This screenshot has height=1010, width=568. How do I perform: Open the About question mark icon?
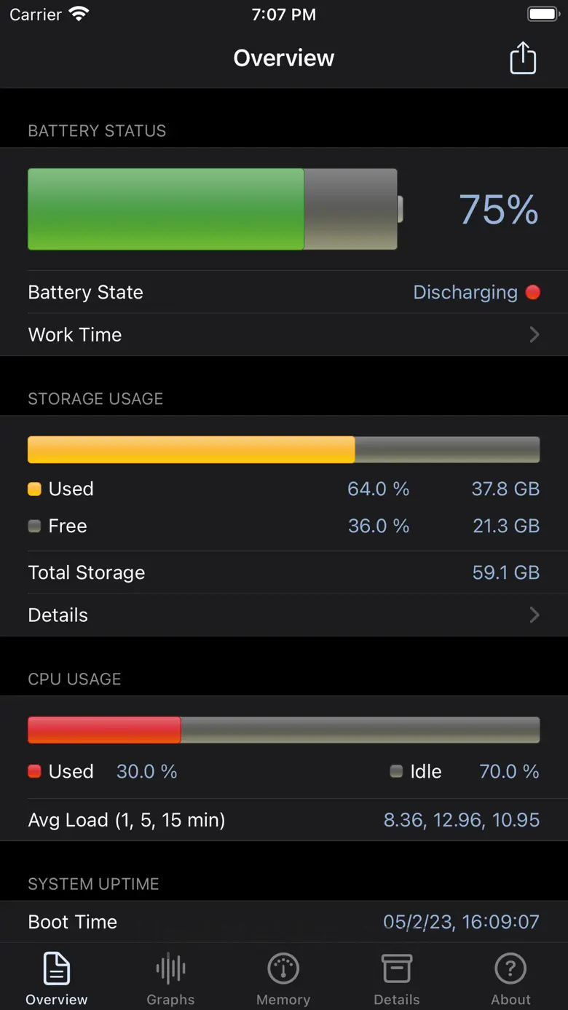(x=510, y=969)
